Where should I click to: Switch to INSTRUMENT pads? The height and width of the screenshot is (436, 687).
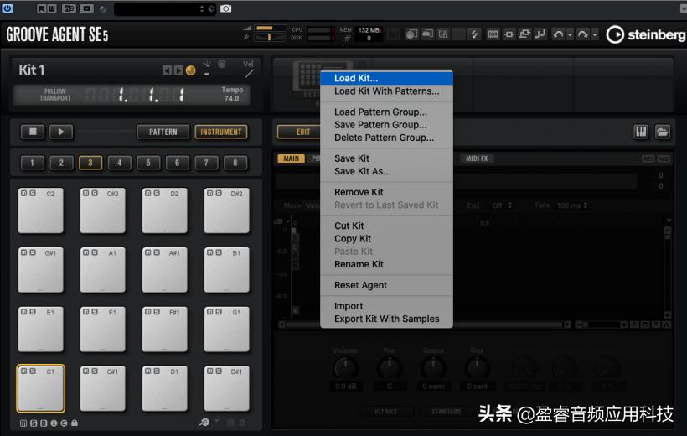click(x=221, y=132)
